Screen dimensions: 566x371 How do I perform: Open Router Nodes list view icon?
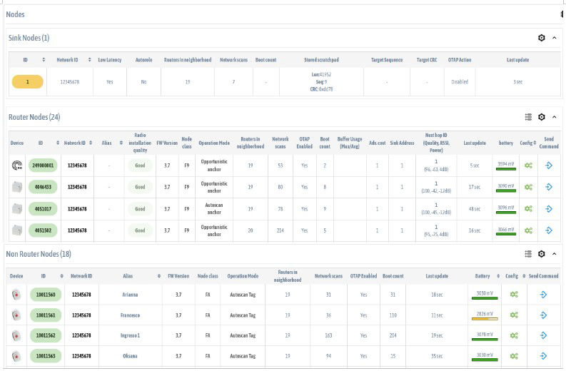point(528,117)
